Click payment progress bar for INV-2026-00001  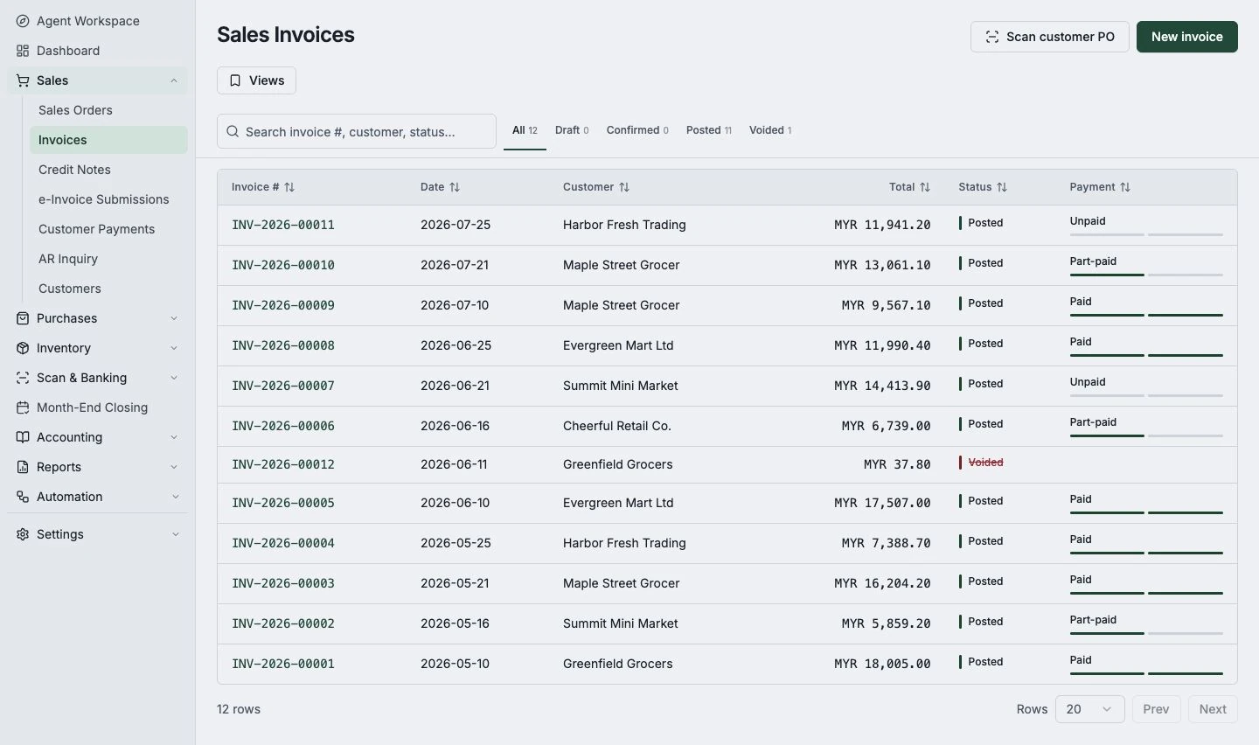tap(1146, 673)
